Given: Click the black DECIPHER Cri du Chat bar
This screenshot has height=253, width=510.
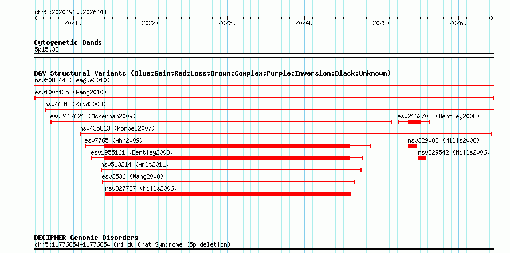Looking at the screenshot, I should coord(264,250).
